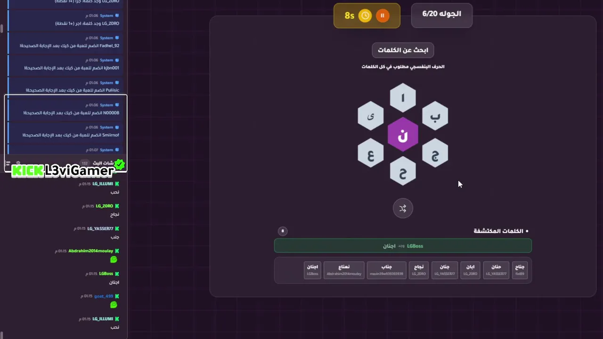Click the Kick badge next to LG_ZORO in chat

click(117, 206)
